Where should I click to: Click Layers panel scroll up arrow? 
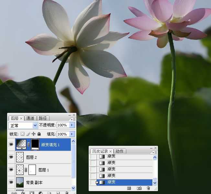click(73, 141)
